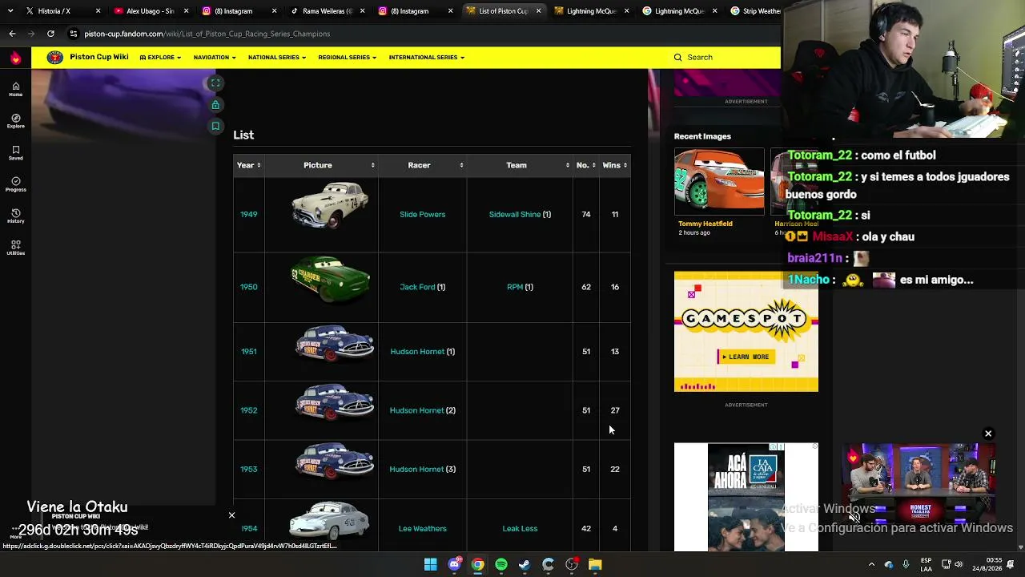Image resolution: width=1025 pixels, height=577 pixels.
Task: Click the fullscreen expand icon on the page
Action: pos(215,83)
